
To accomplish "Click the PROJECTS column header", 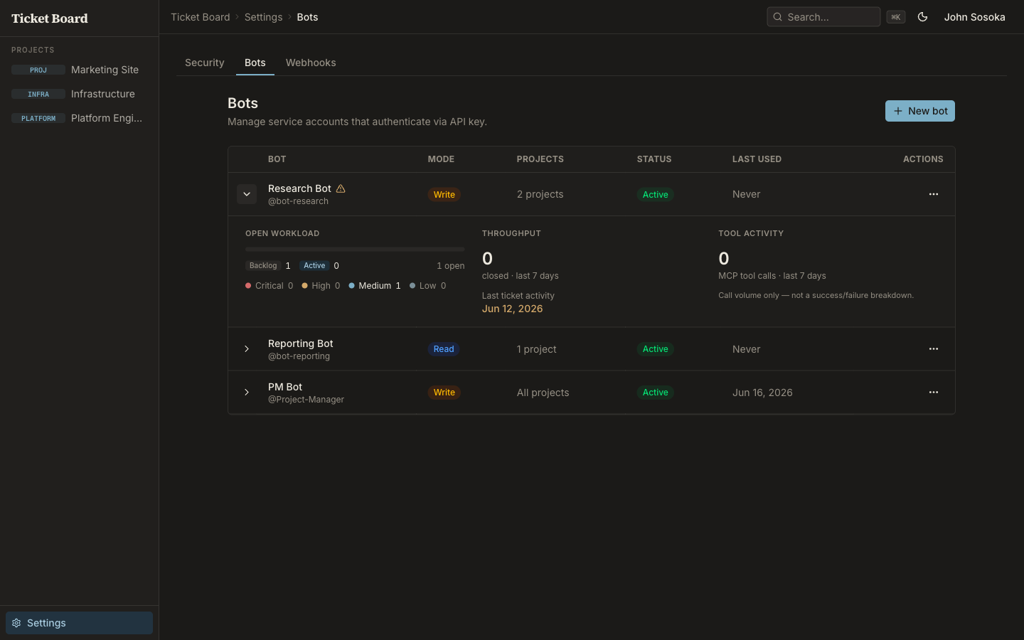I will click(540, 159).
